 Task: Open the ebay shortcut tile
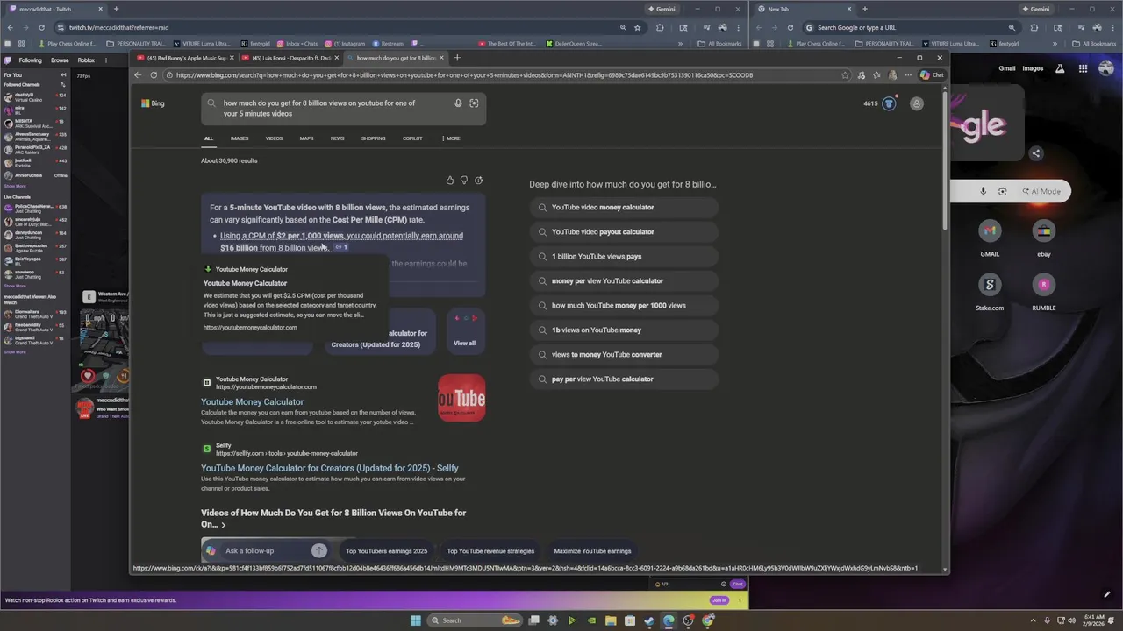(x=1044, y=231)
